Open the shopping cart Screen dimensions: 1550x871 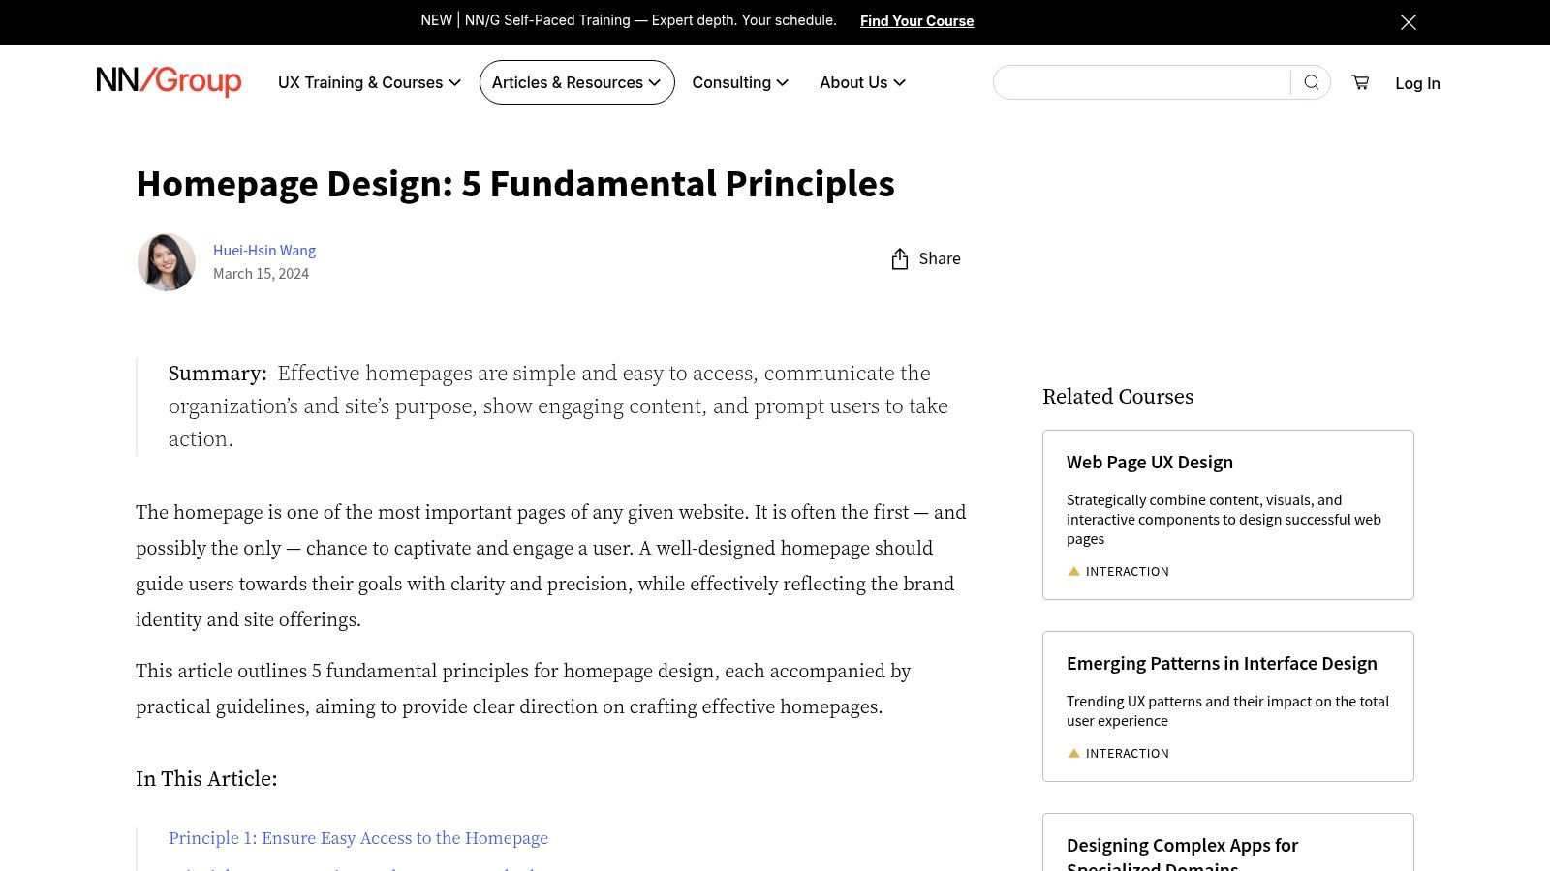[1360, 82]
